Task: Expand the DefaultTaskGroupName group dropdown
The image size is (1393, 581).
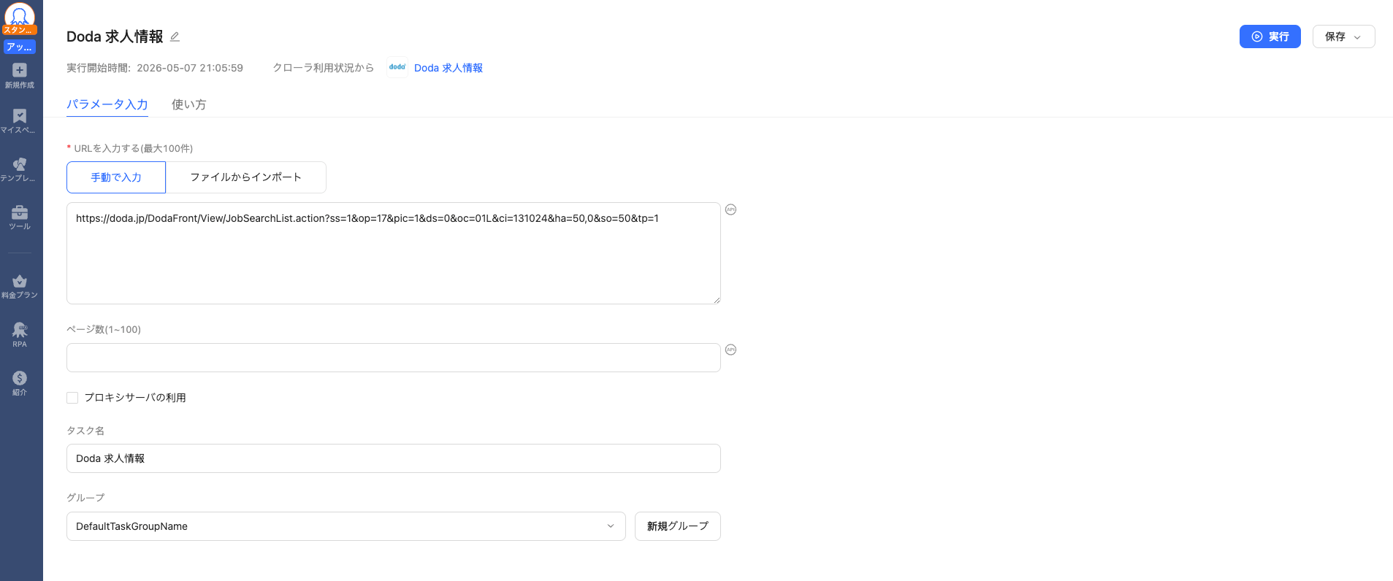Action: tap(346, 526)
